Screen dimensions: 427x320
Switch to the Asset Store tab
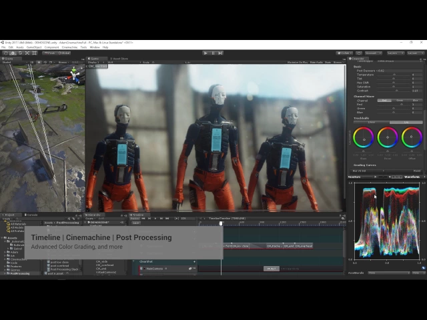pyautogui.click(x=119, y=59)
